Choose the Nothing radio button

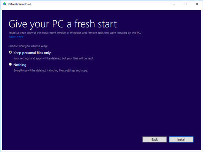(10, 64)
